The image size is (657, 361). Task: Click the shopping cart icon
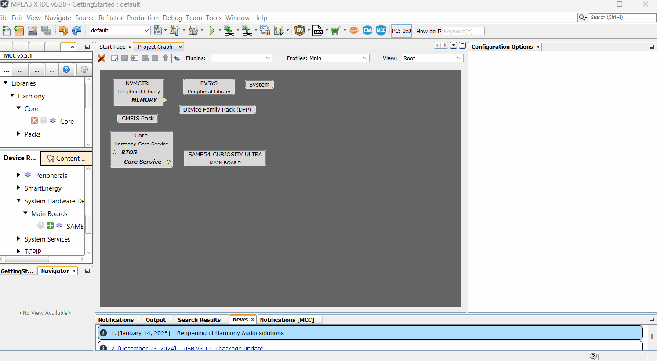tap(335, 30)
